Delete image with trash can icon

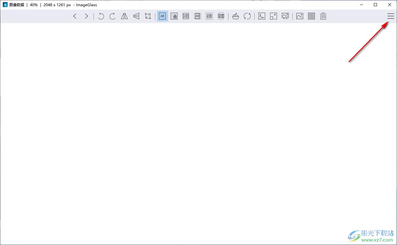point(323,16)
